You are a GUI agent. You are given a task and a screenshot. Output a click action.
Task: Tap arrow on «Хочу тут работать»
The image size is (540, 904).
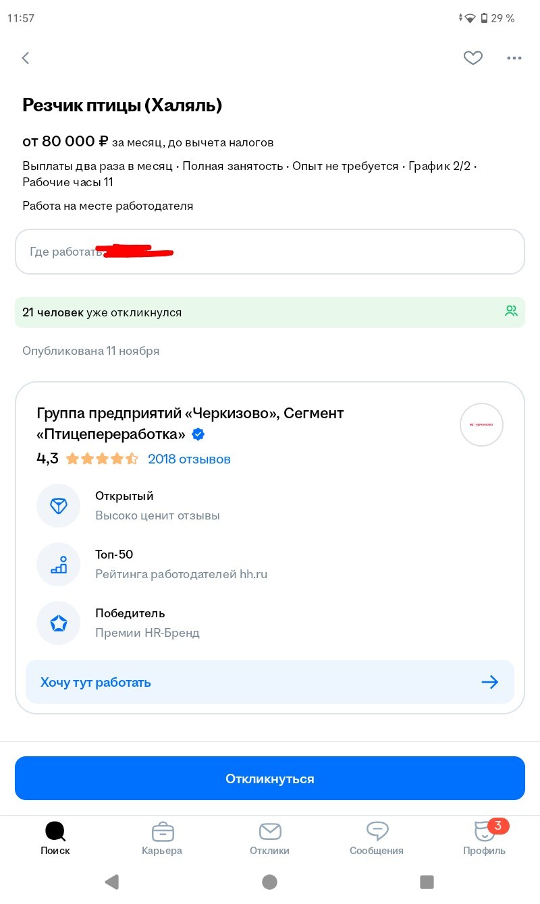coord(489,682)
